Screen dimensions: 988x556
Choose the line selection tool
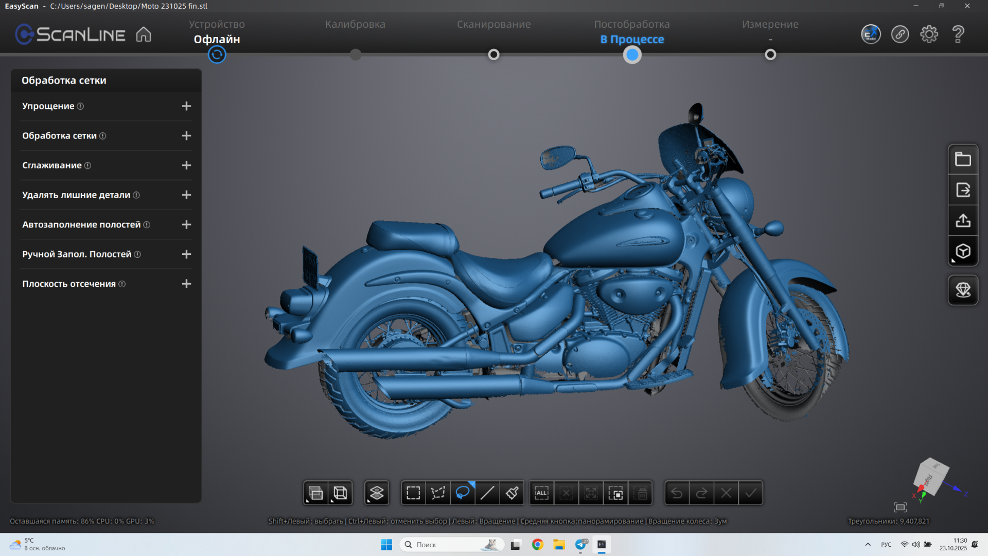(487, 493)
